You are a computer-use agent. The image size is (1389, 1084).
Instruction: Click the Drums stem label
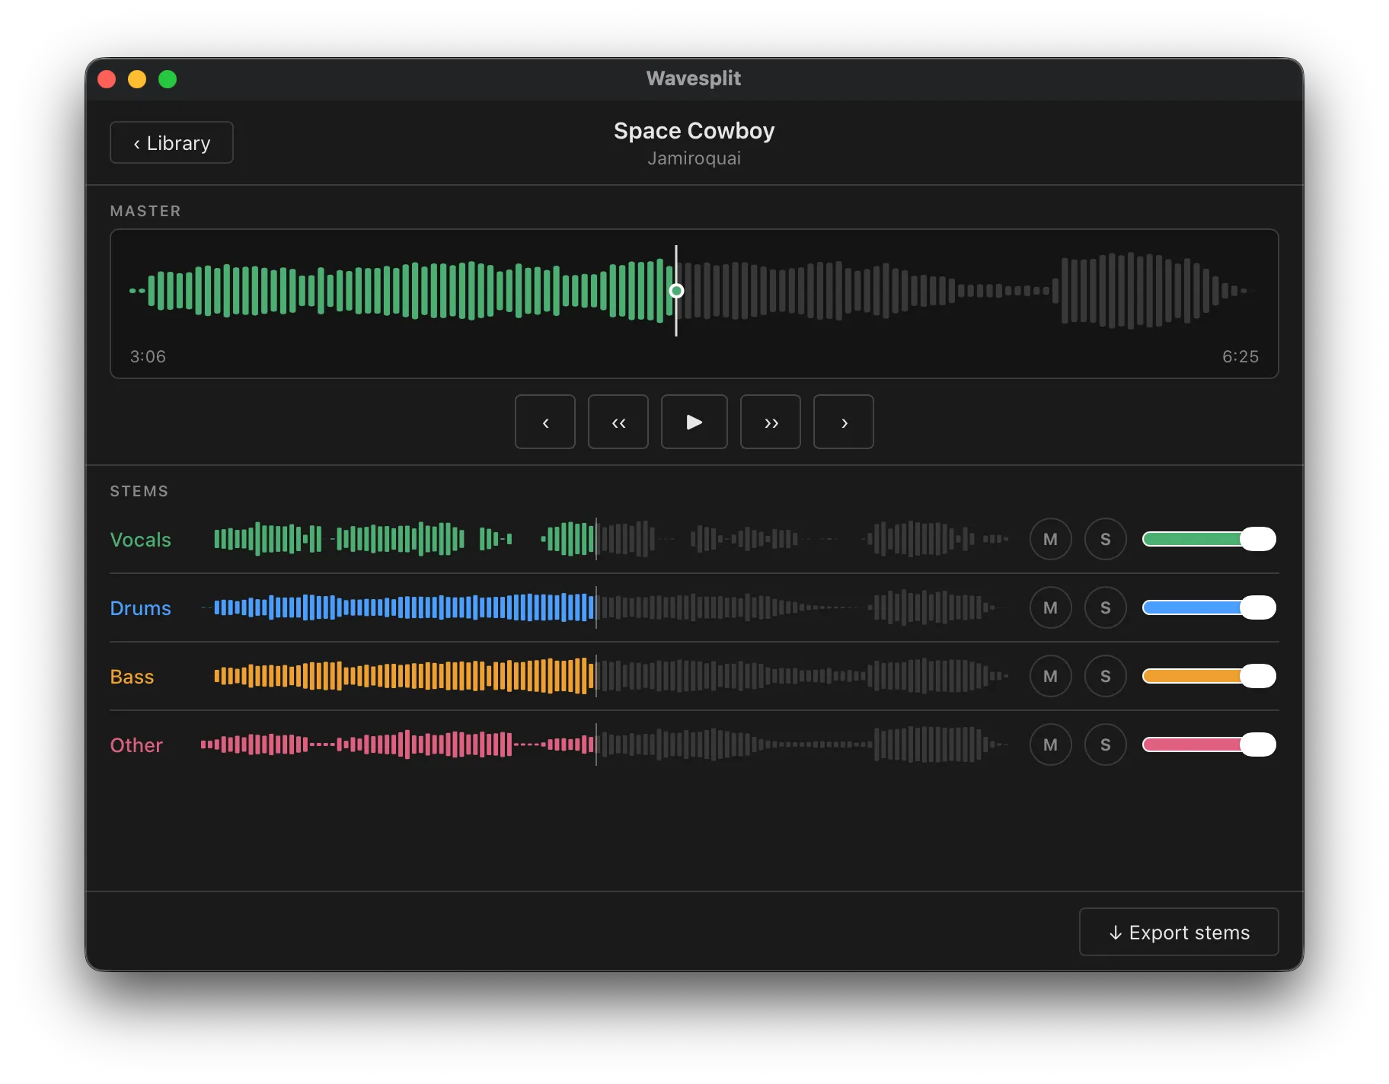tap(140, 608)
